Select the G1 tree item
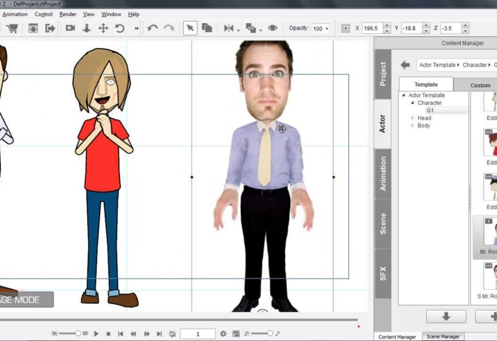 [430, 110]
